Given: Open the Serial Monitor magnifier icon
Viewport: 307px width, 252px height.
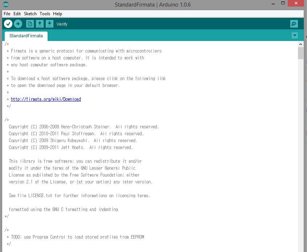Looking at the screenshot, I should [294, 24].
